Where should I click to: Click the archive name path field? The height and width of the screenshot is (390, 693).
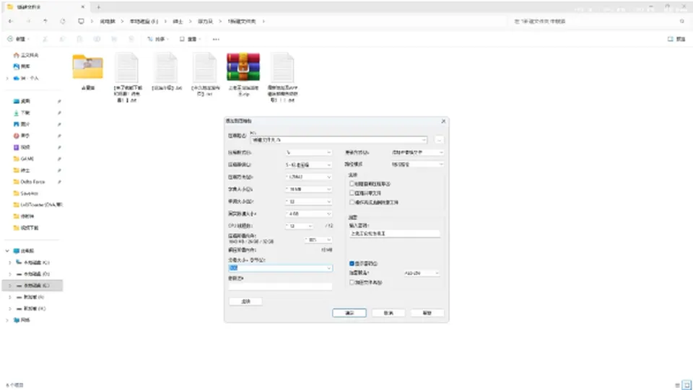pyautogui.click(x=339, y=140)
